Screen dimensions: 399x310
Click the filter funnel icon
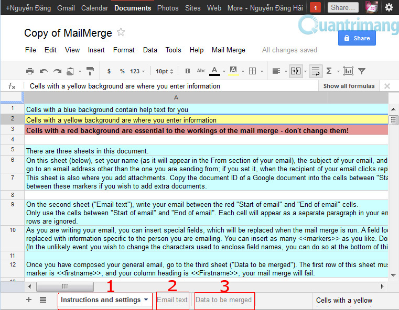pyautogui.click(x=362, y=71)
